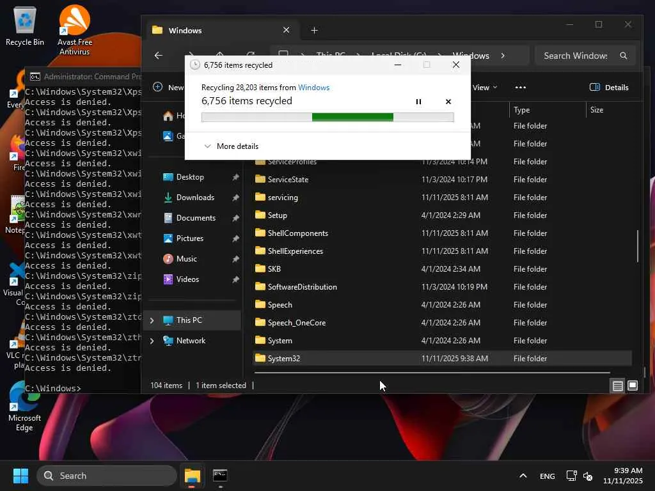
Task: Open the network status tray icon
Action: tap(571, 476)
